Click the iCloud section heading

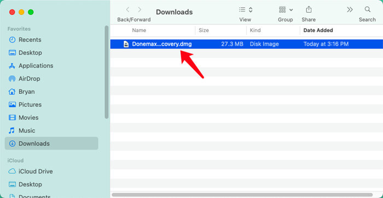[x=15, y=160]
